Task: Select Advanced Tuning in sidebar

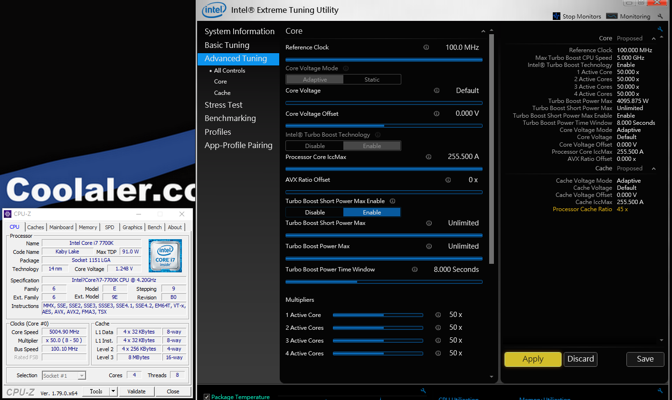Action: [x=238, y=59]
